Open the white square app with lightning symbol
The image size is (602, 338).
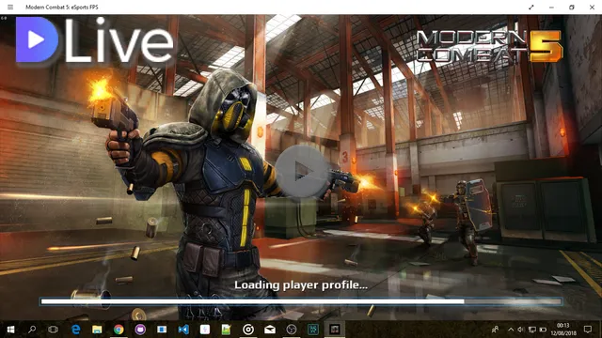(205, 330)
